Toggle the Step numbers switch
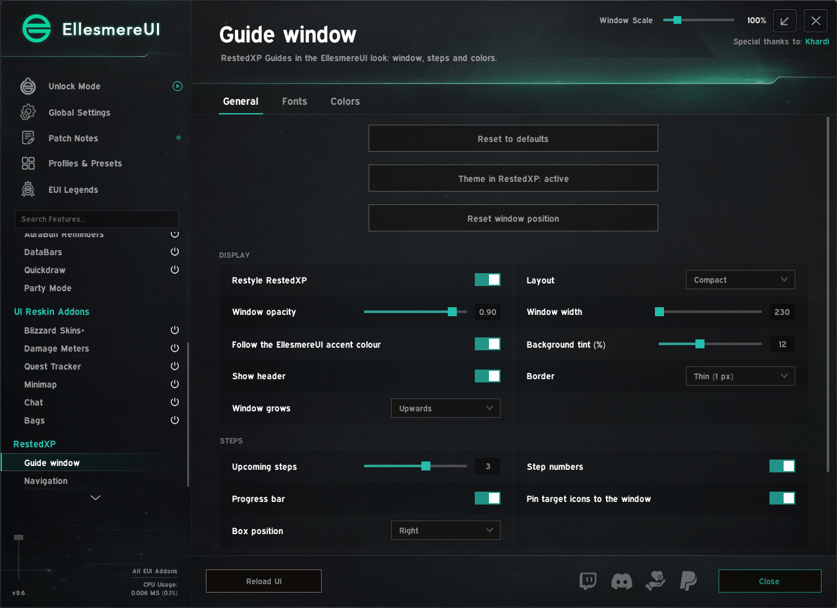 pyautogui.click(x=782, y=466)
